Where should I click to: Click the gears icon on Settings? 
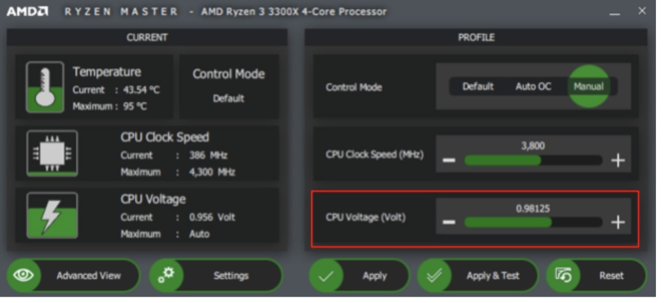(x=167, y=275)
